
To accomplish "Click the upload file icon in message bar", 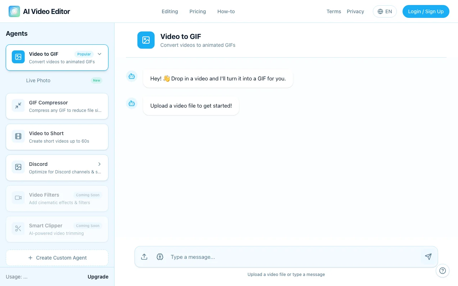I will tap(144, 257).
